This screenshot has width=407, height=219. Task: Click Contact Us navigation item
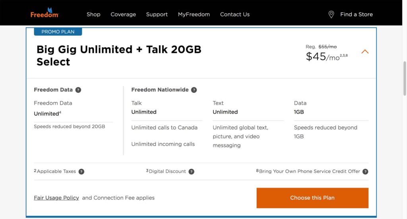(235, 14)
